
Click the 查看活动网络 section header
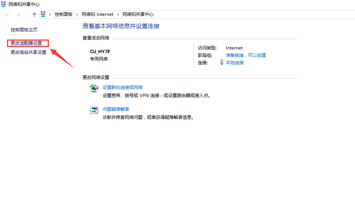click(x=96, y=38)
